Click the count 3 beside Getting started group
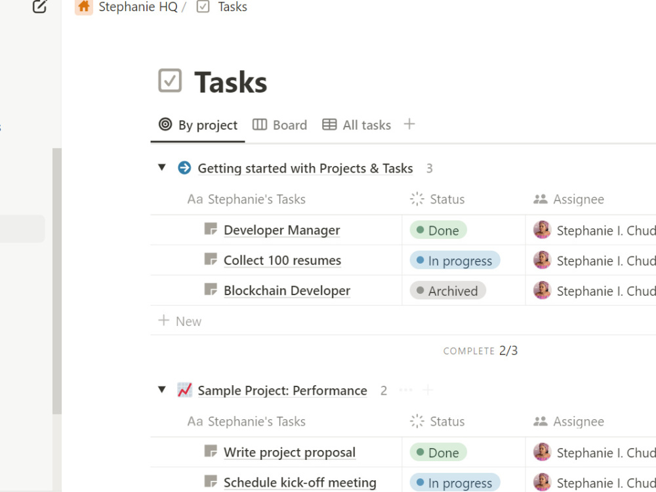 (429, 168)
